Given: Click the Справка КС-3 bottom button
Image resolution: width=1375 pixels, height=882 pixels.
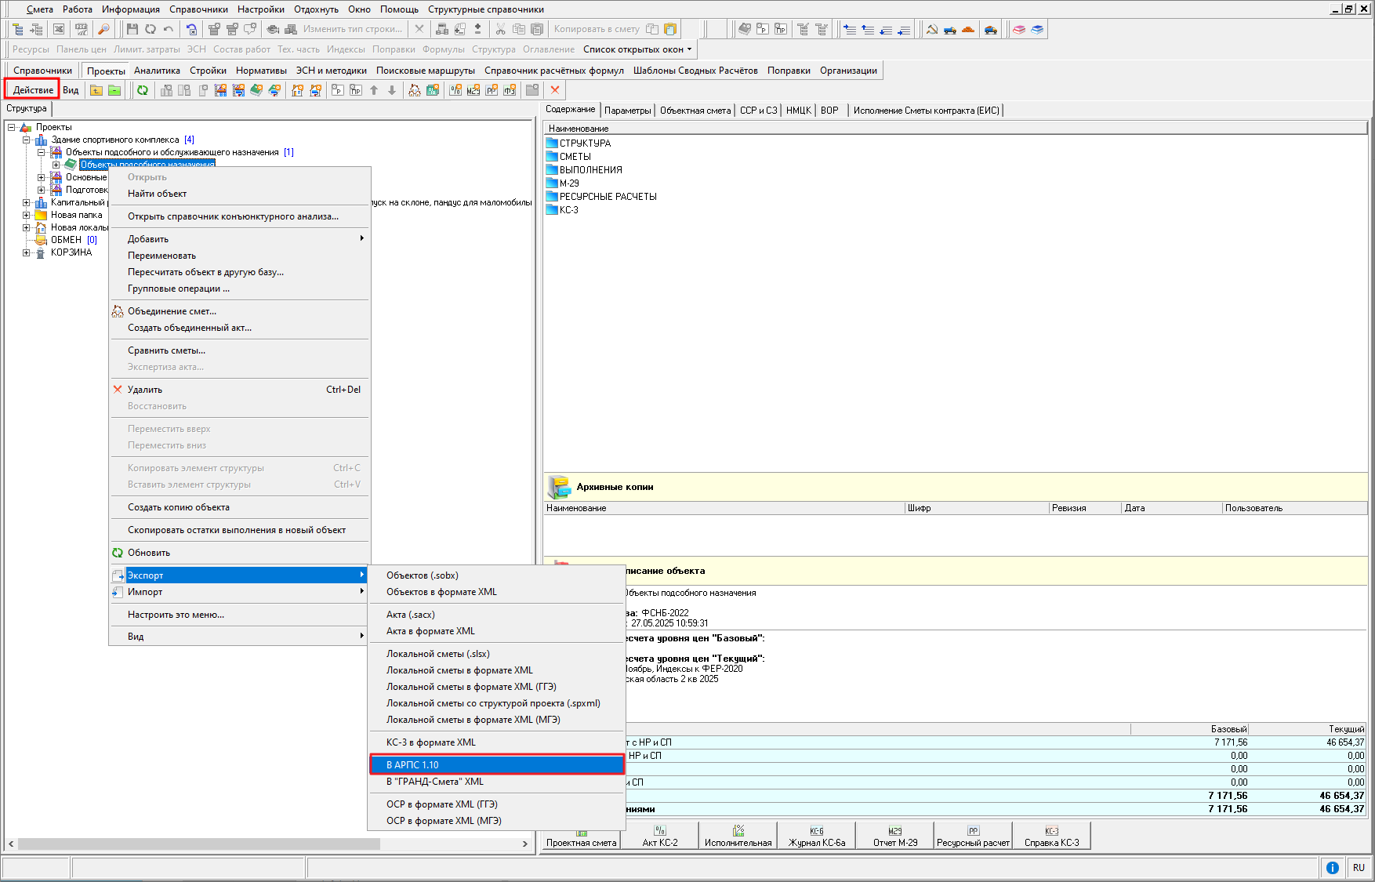Looking at the screenshot, I should click(1052, 836).
